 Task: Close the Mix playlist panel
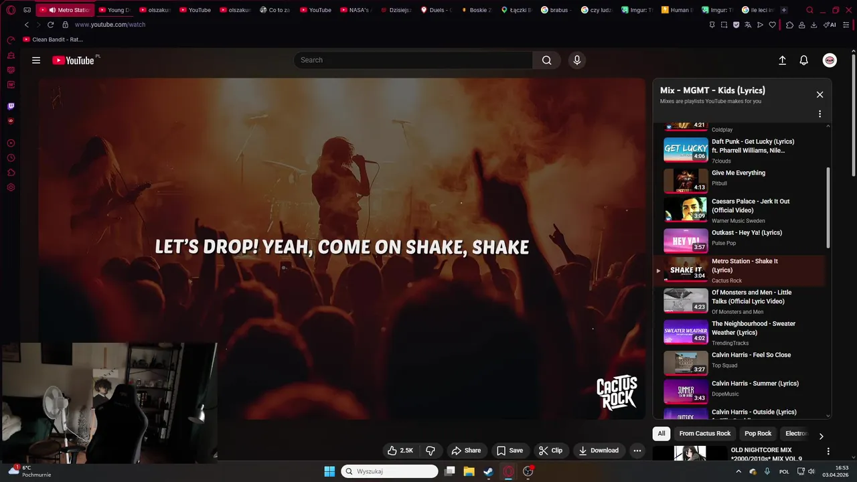point(820,94)
